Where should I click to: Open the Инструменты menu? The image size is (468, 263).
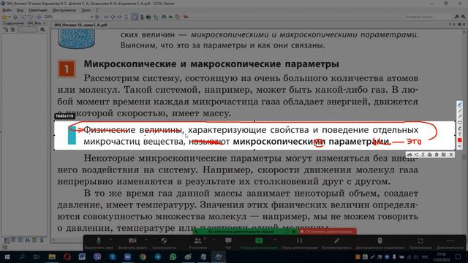[64, 10]
